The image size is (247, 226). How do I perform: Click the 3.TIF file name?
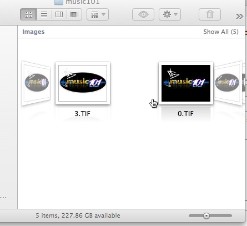tap(82, 113)
